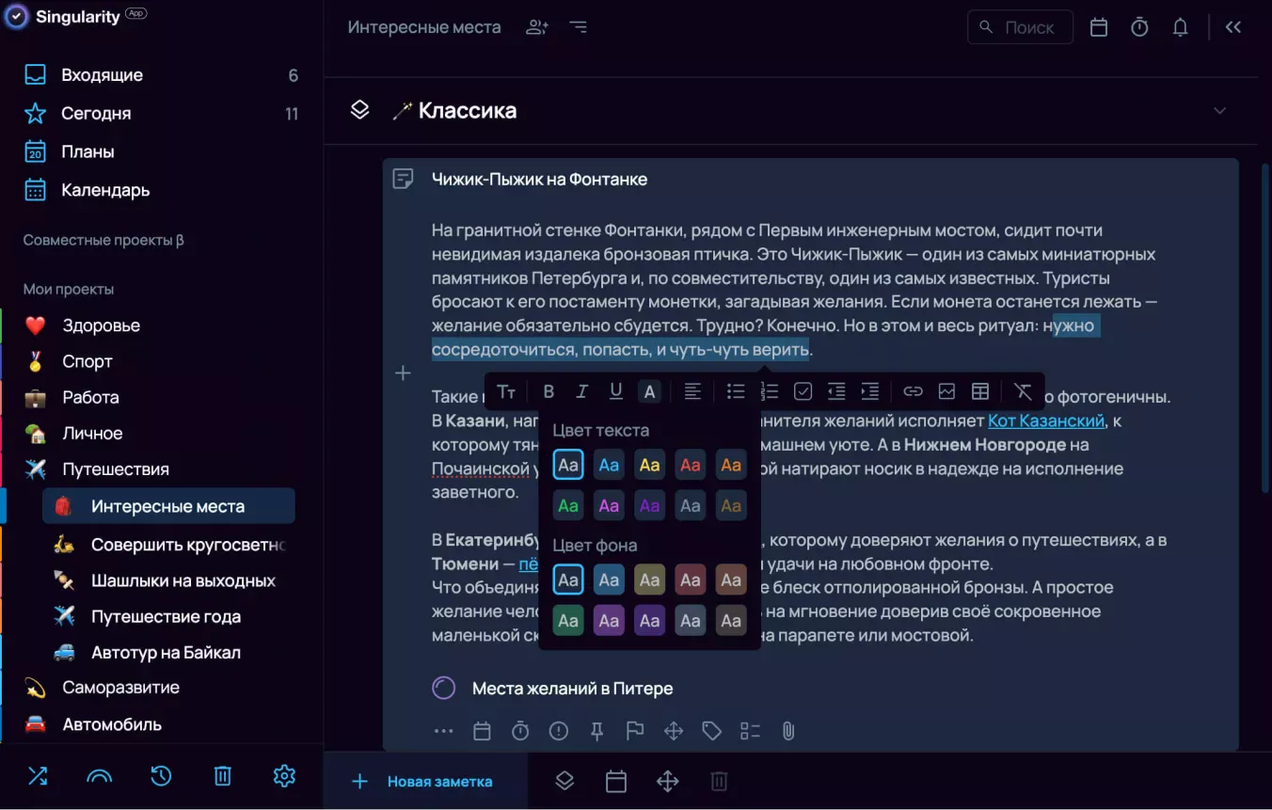Set task priority with the exclamation icon
The width and height of the screenshot is (1272, 810).
coord(559,731)
